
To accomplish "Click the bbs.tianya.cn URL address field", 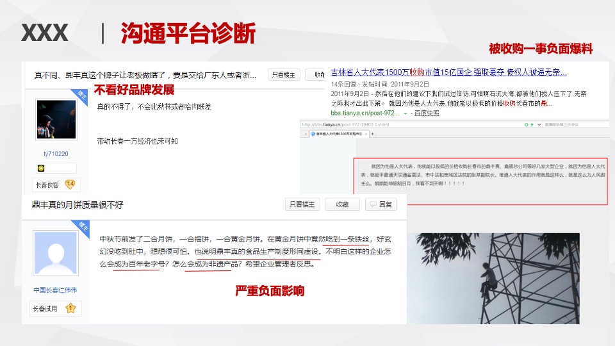I will [412, 124].
